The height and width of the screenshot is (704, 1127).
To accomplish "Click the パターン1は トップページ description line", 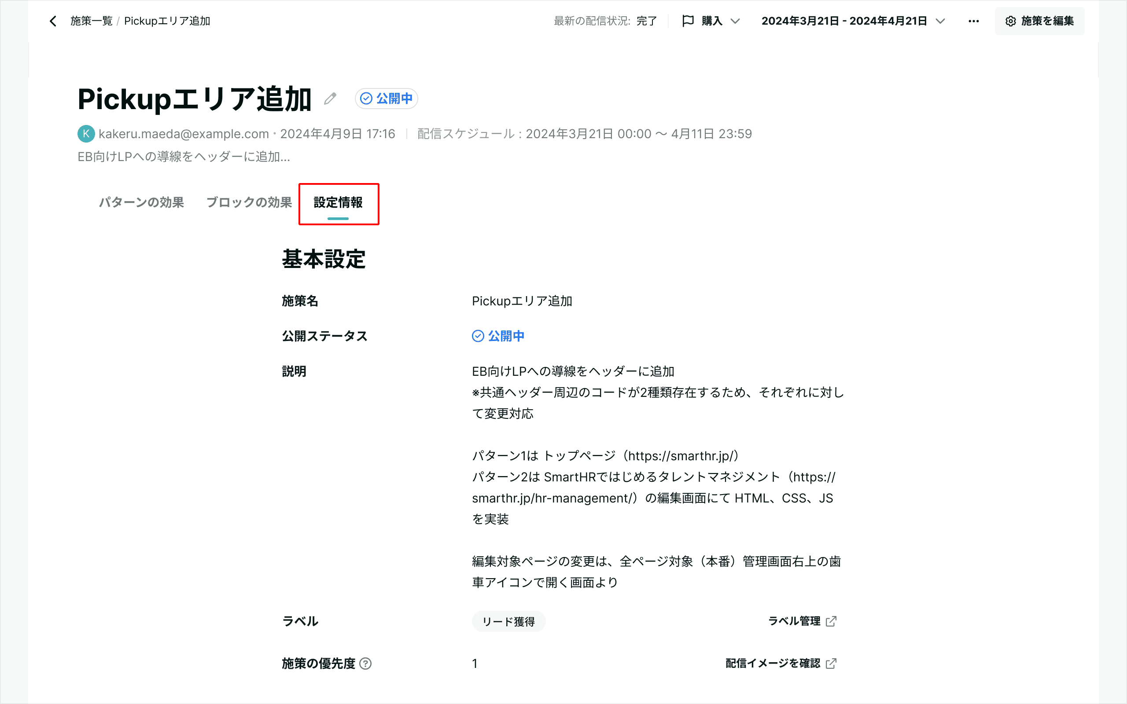I will (605, 455).
